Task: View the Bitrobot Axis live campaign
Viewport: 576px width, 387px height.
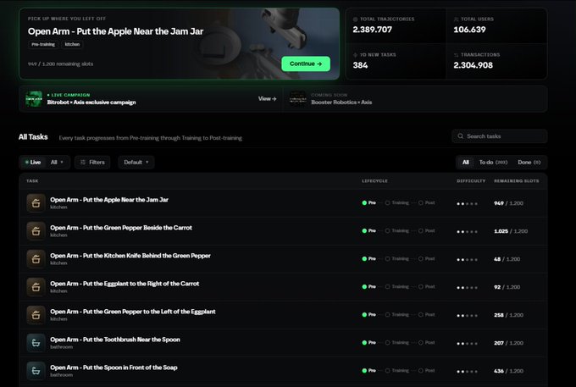Action: click(x=267, y=99)
